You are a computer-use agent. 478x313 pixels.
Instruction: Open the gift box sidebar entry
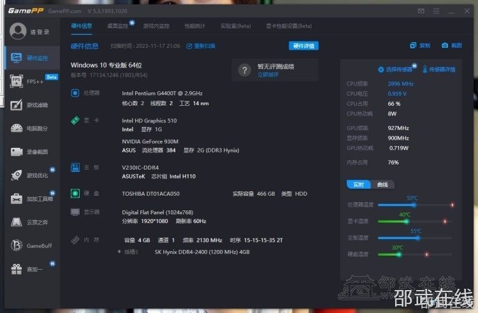pyautogui.click(x=33, y=269)
